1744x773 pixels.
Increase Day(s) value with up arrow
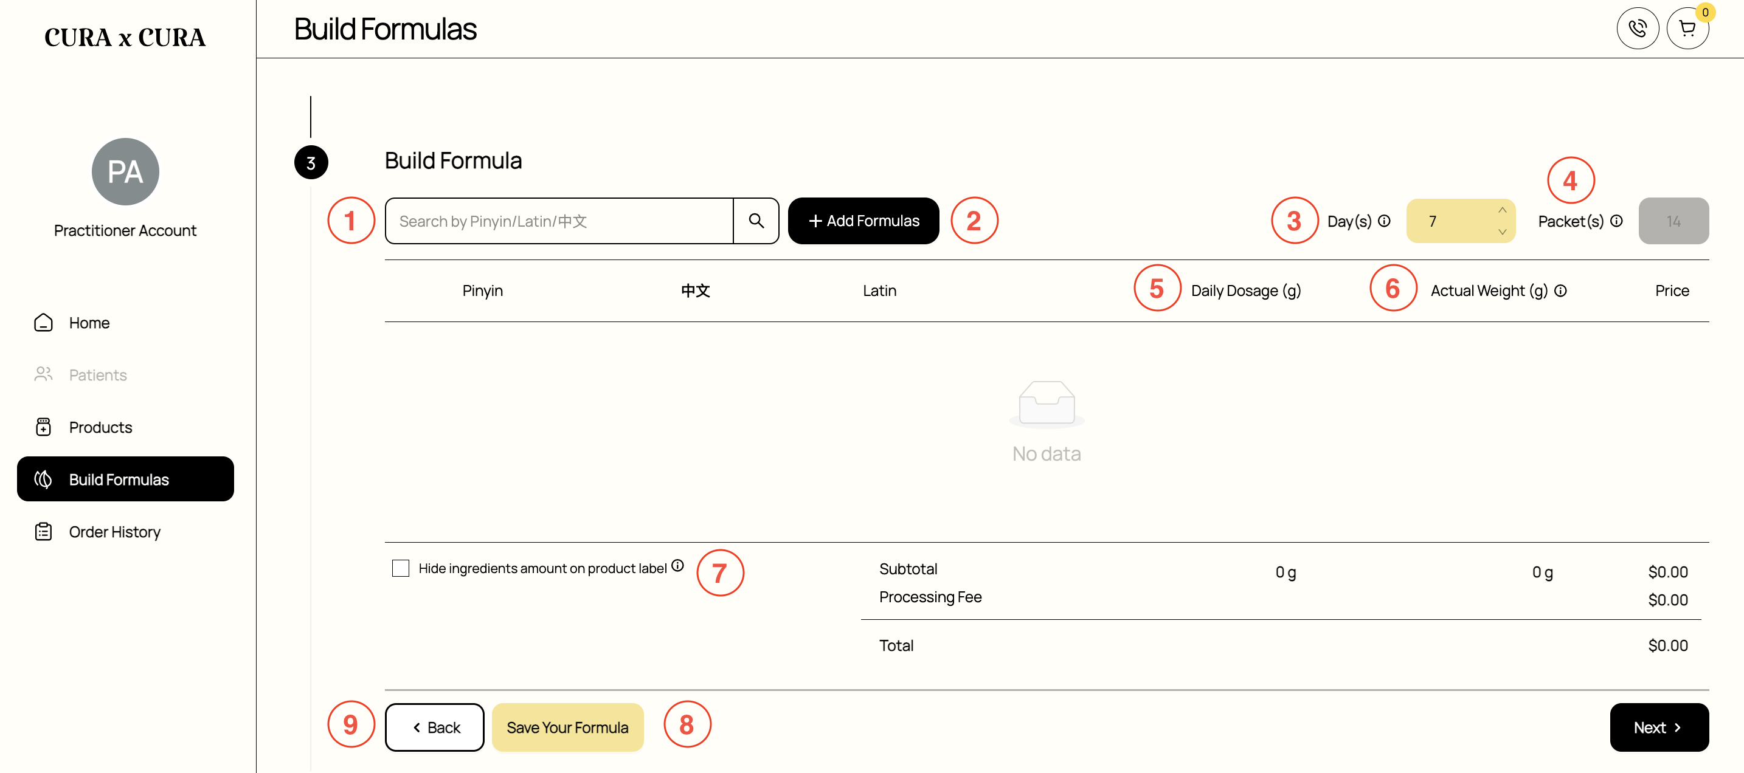pos(1503,210)
